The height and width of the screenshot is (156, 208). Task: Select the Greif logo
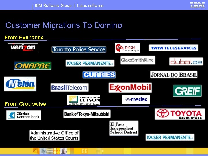pyautogui.click(x=187, y=91)
